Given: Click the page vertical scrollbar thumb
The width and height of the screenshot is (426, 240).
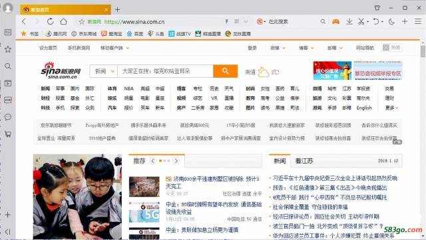Looking at the screenshot, I should pos(423,52).
